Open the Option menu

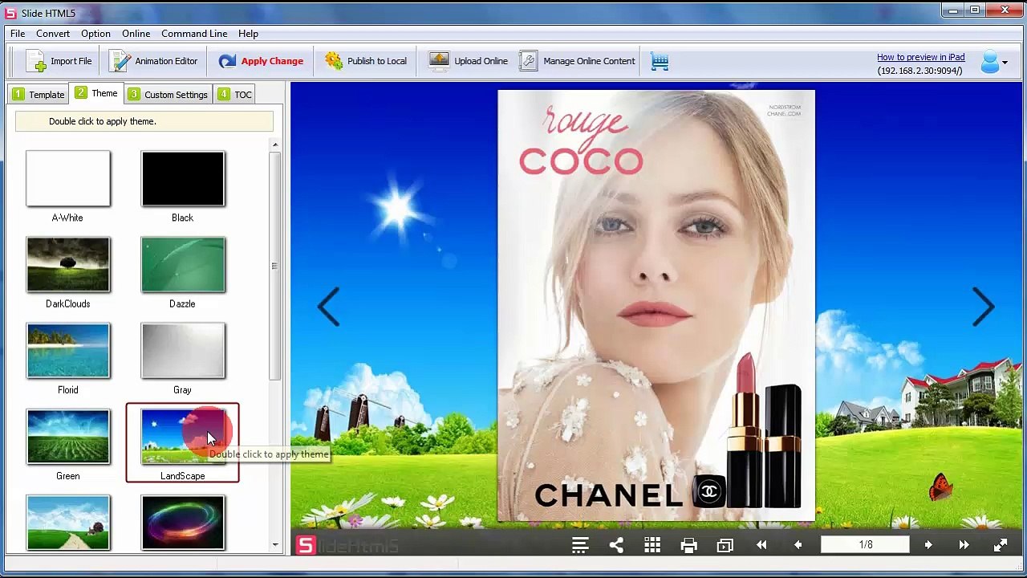pyautogui.click(x=95, y=34)
